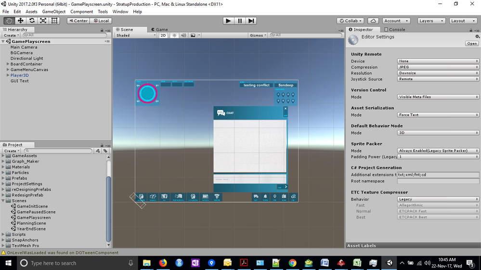Select the Move tool

(21, 21)
